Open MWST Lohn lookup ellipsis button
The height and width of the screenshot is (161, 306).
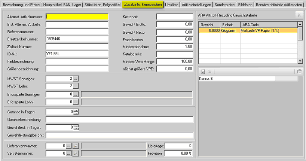click(x=75, y=86)
